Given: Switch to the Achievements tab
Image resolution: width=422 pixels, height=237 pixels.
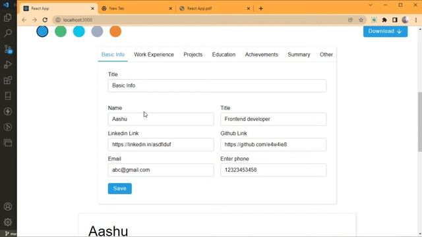Looking at the screenshot, I should click(261, 55).
